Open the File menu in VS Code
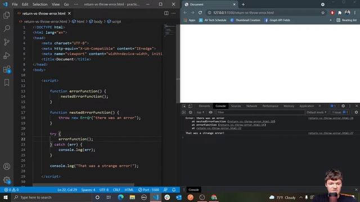The width and height of the screenshot is (360, 202). coord(15,4)
